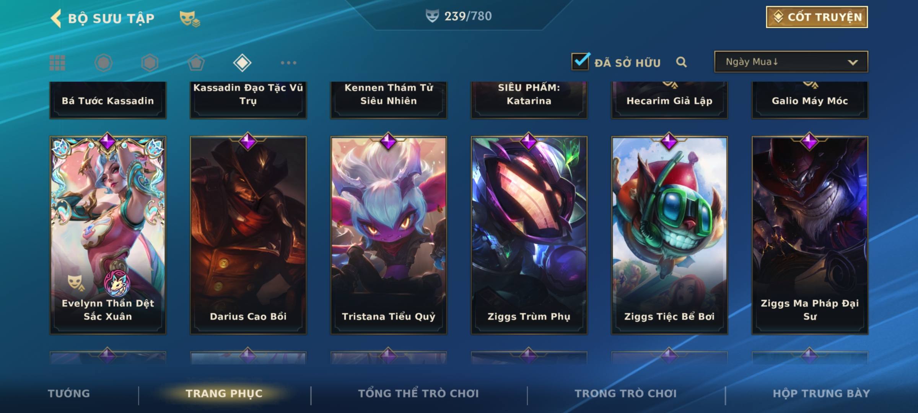Image resolution: width=918 pixels, height=413 pixels.
Task: Click the Cốt Truyện button
Action: [817, 17]
